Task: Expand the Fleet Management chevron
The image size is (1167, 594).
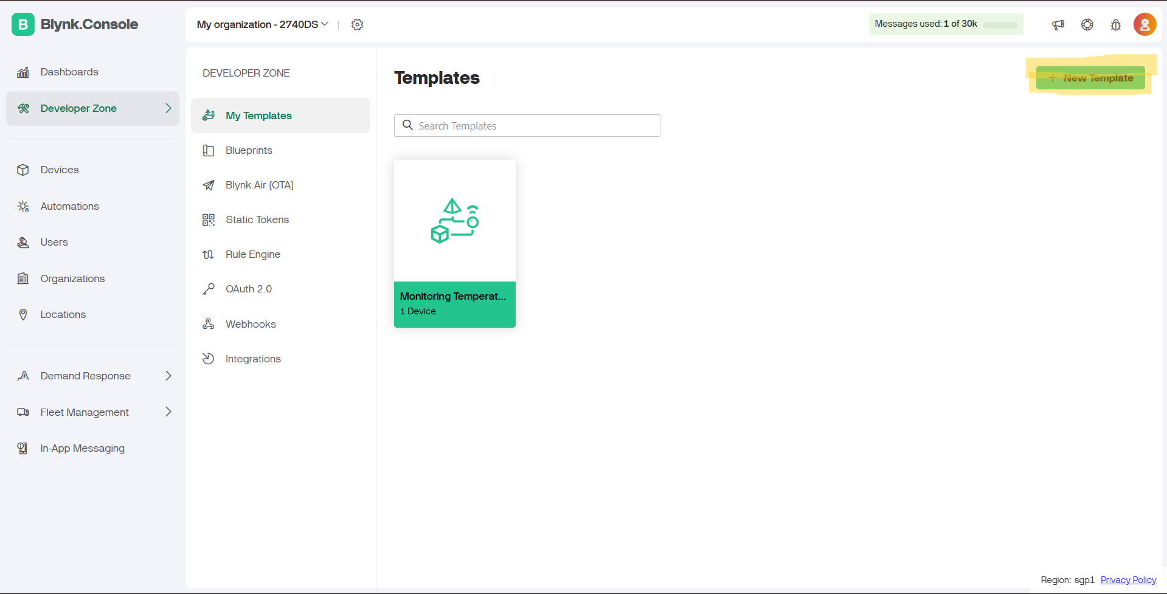Action: (168, 412)
